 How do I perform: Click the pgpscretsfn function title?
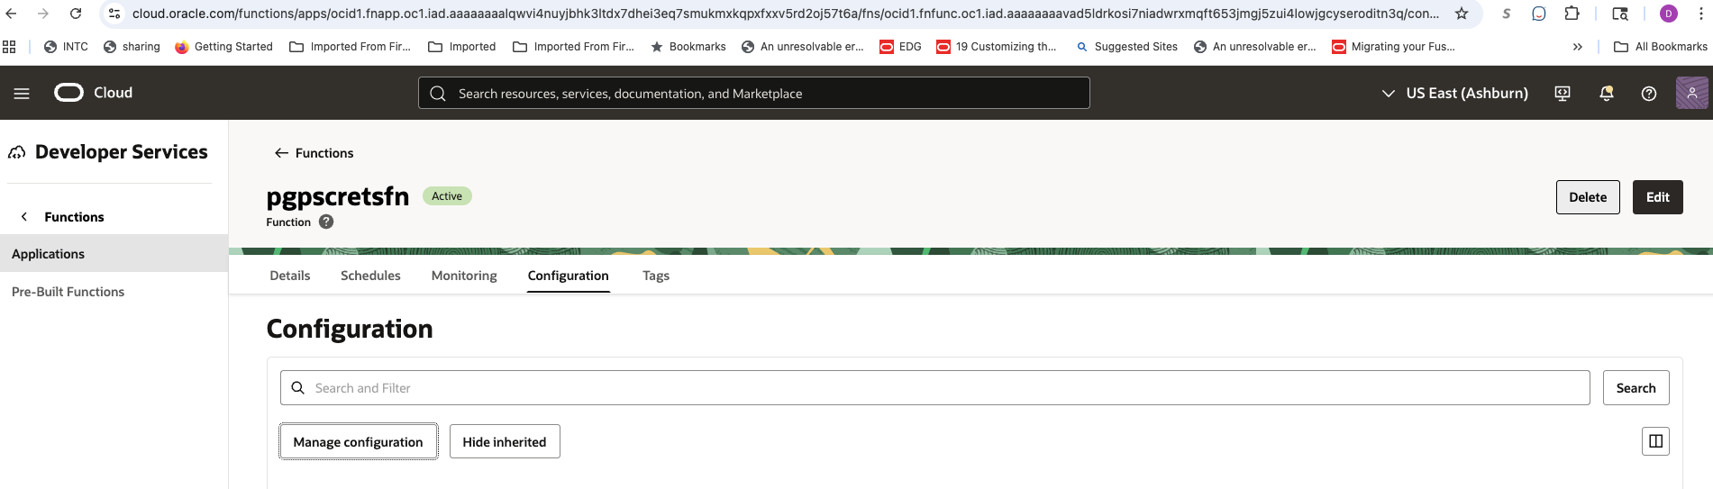click(x=338, y=196)
